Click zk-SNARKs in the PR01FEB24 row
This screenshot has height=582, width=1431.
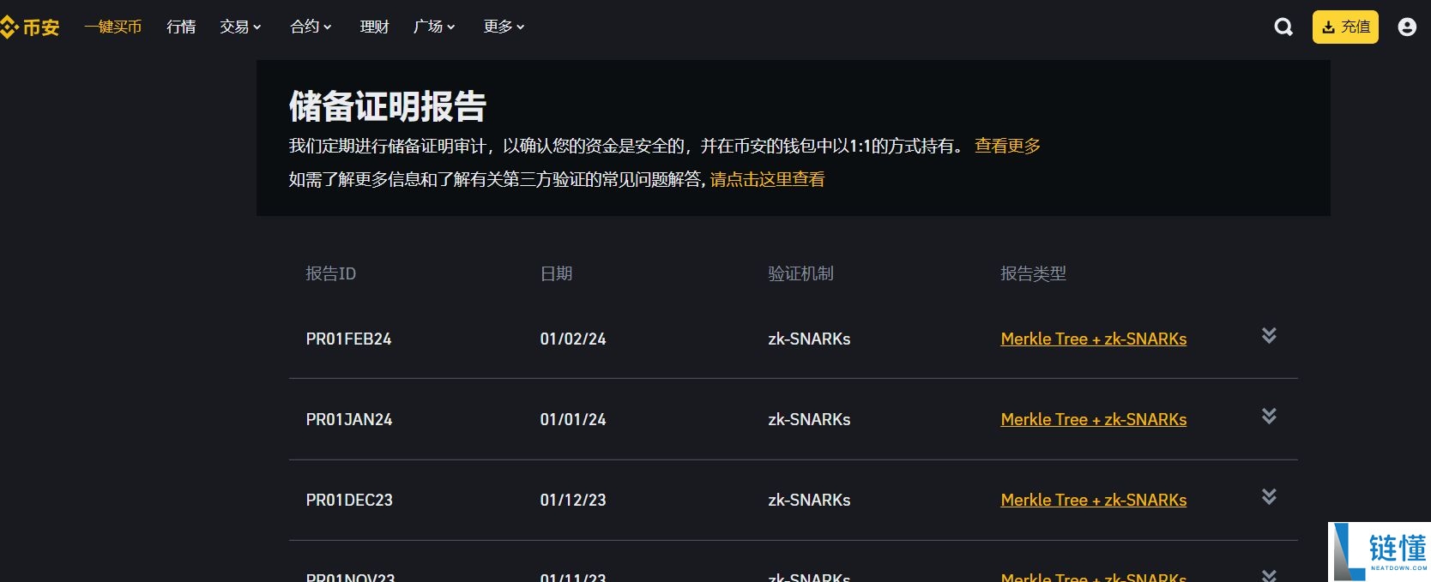(x=809, y=339)
